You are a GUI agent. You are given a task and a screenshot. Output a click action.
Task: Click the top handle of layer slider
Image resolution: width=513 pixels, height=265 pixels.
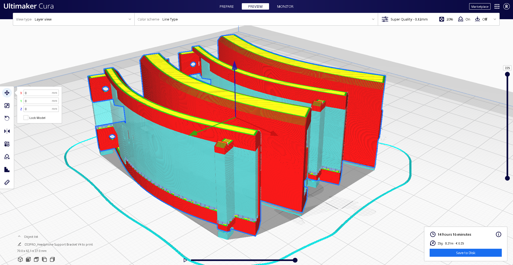pyautogui.click(x=507, y=74)
